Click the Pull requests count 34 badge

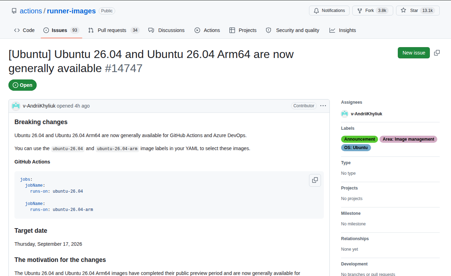(x=135, y=30)
